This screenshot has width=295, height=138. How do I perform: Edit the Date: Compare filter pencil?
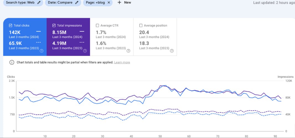pos(77,2)
